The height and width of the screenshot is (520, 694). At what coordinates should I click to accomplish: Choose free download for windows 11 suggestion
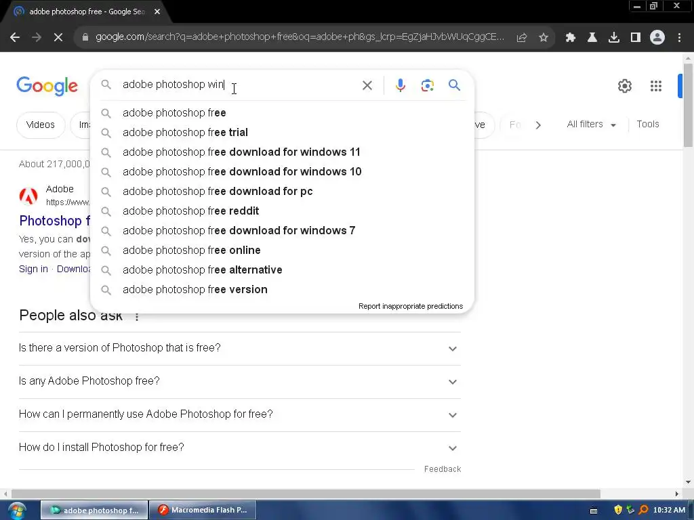pos(282,152)
